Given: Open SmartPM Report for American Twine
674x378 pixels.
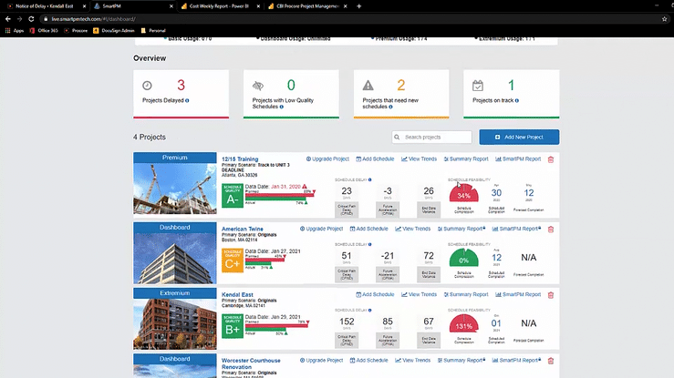Looking at the screenshot, I should [x=517, y=229].
